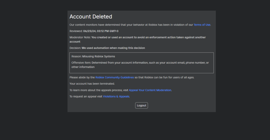Open the Terms of Use link
This screenshot has width=270, height=140.
tap(202, 25)
